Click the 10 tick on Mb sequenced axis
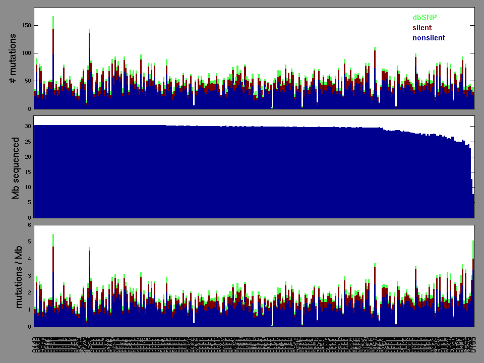 point(27,188)
